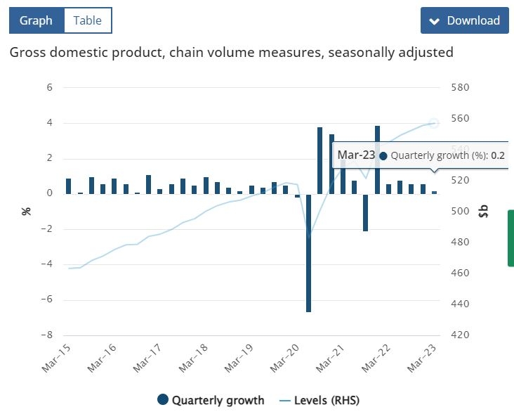Click the first bar at Mar-15
Viewport: 514px width, 419px height.
click(69, 186)
